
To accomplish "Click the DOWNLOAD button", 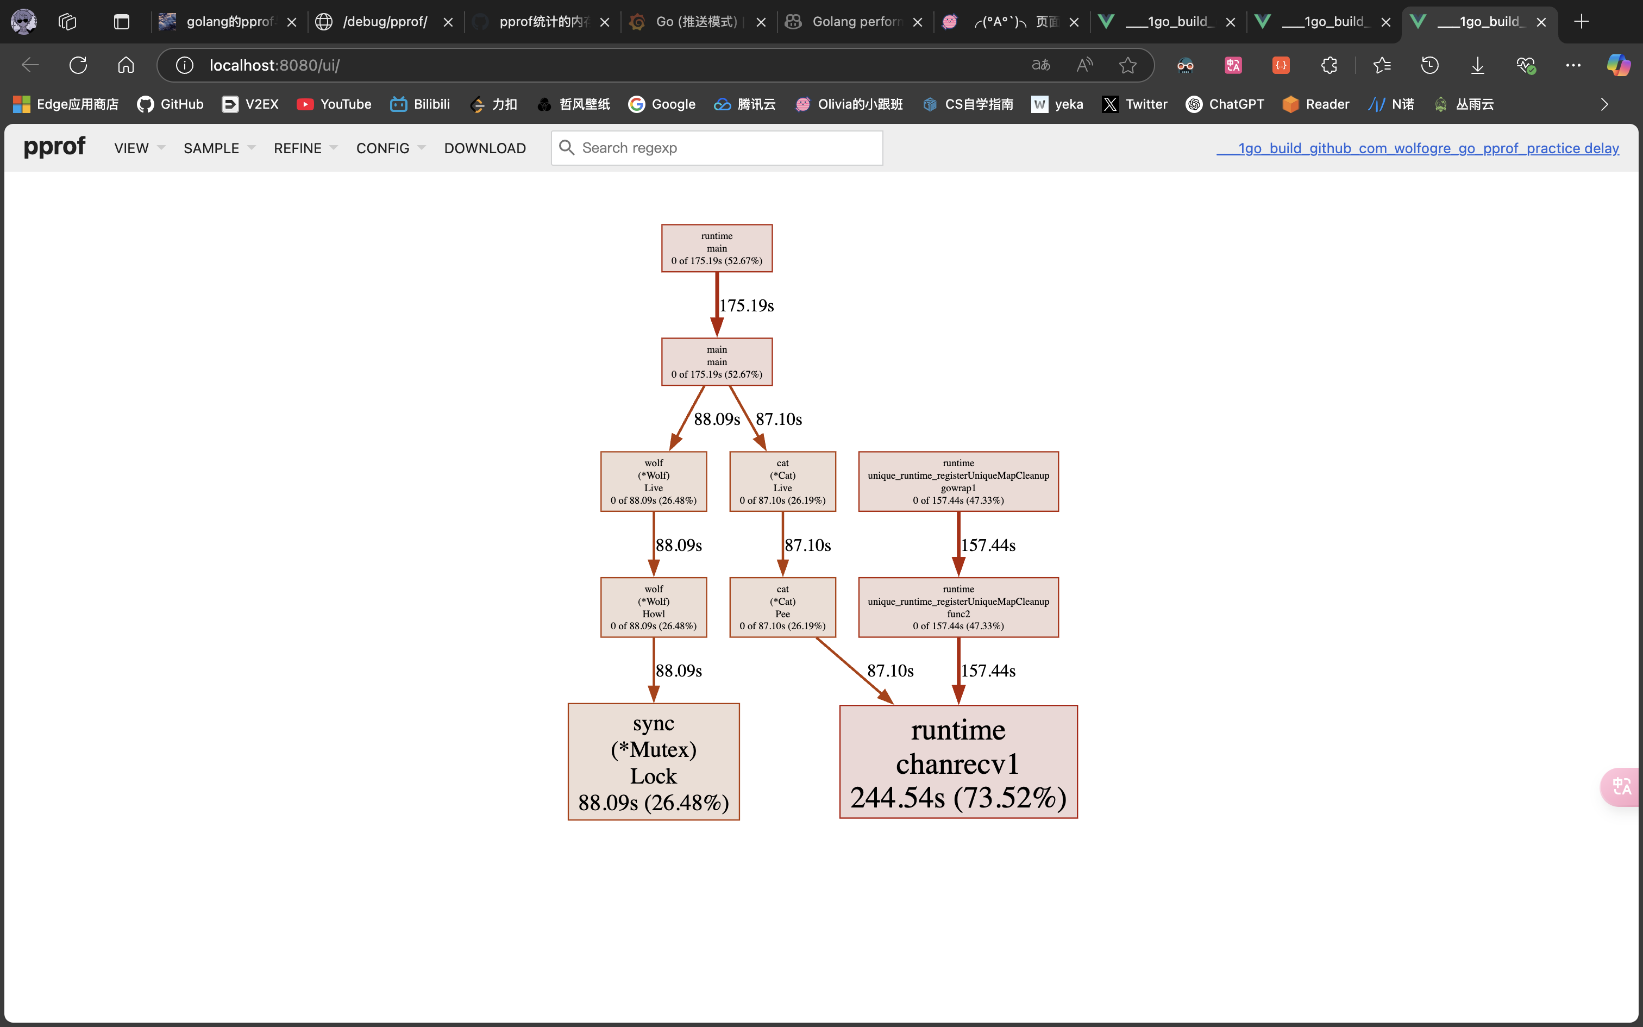I will point(485,148).
